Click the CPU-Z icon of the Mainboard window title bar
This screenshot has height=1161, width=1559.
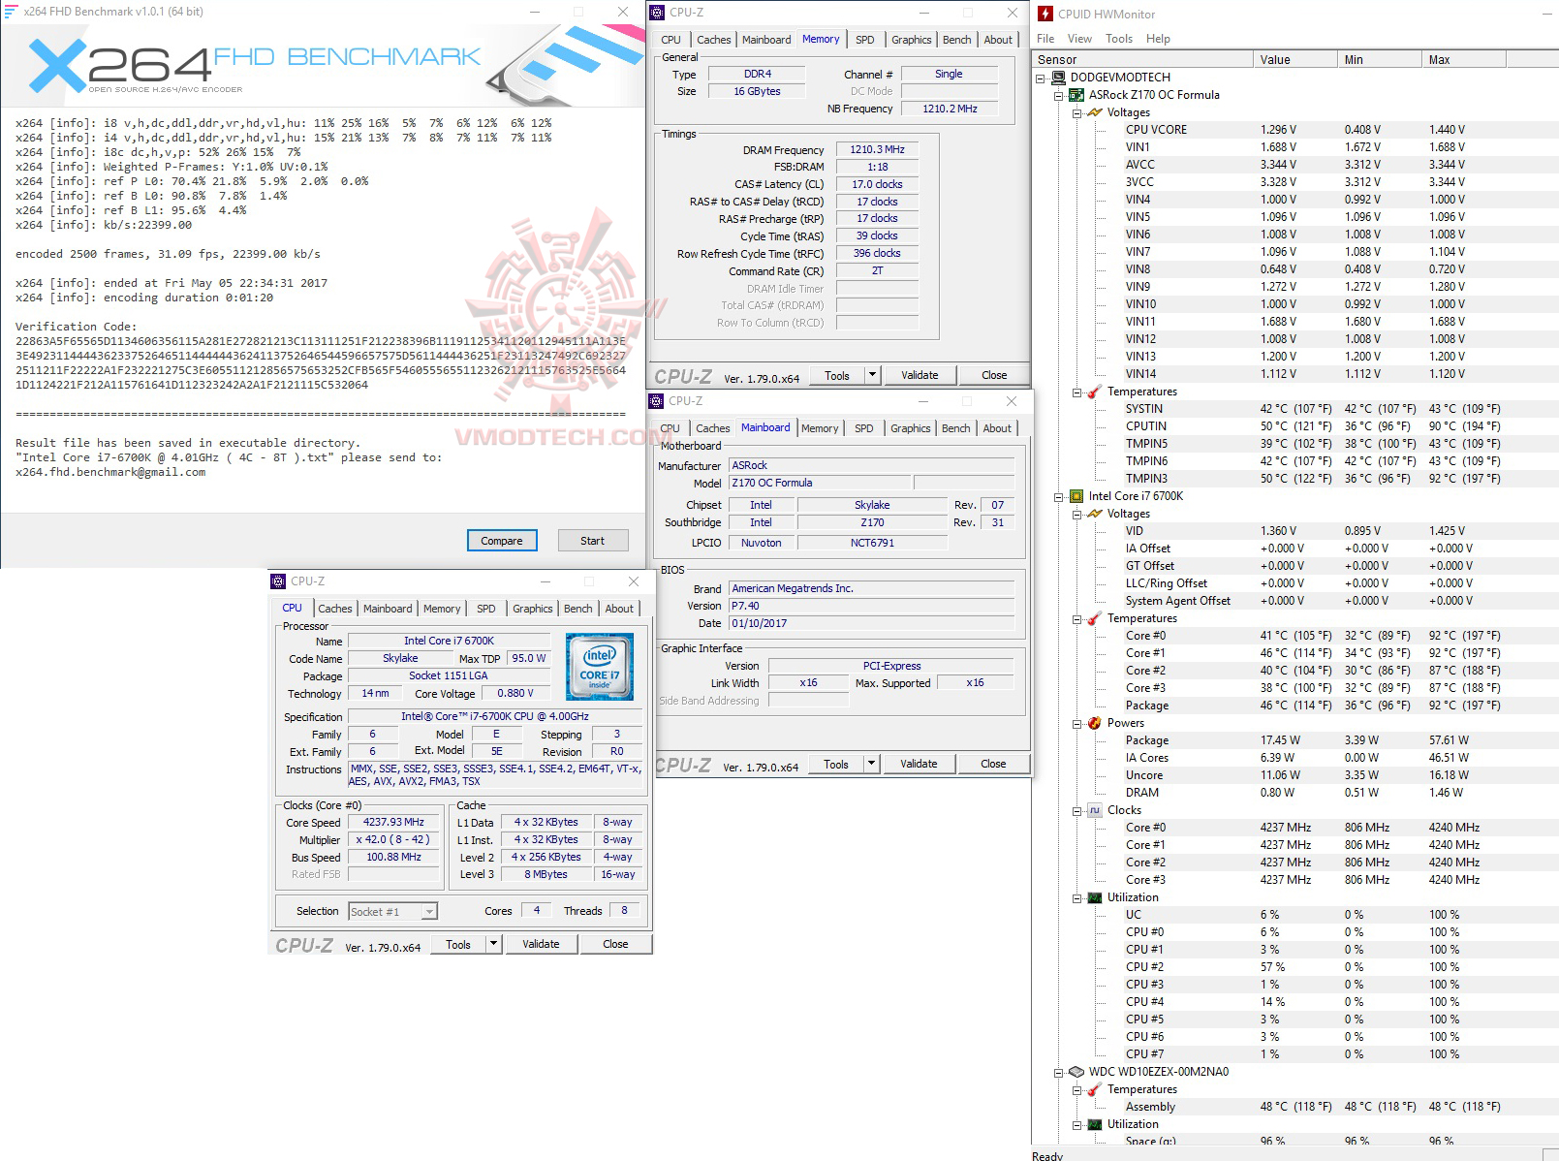click(657, 401)
